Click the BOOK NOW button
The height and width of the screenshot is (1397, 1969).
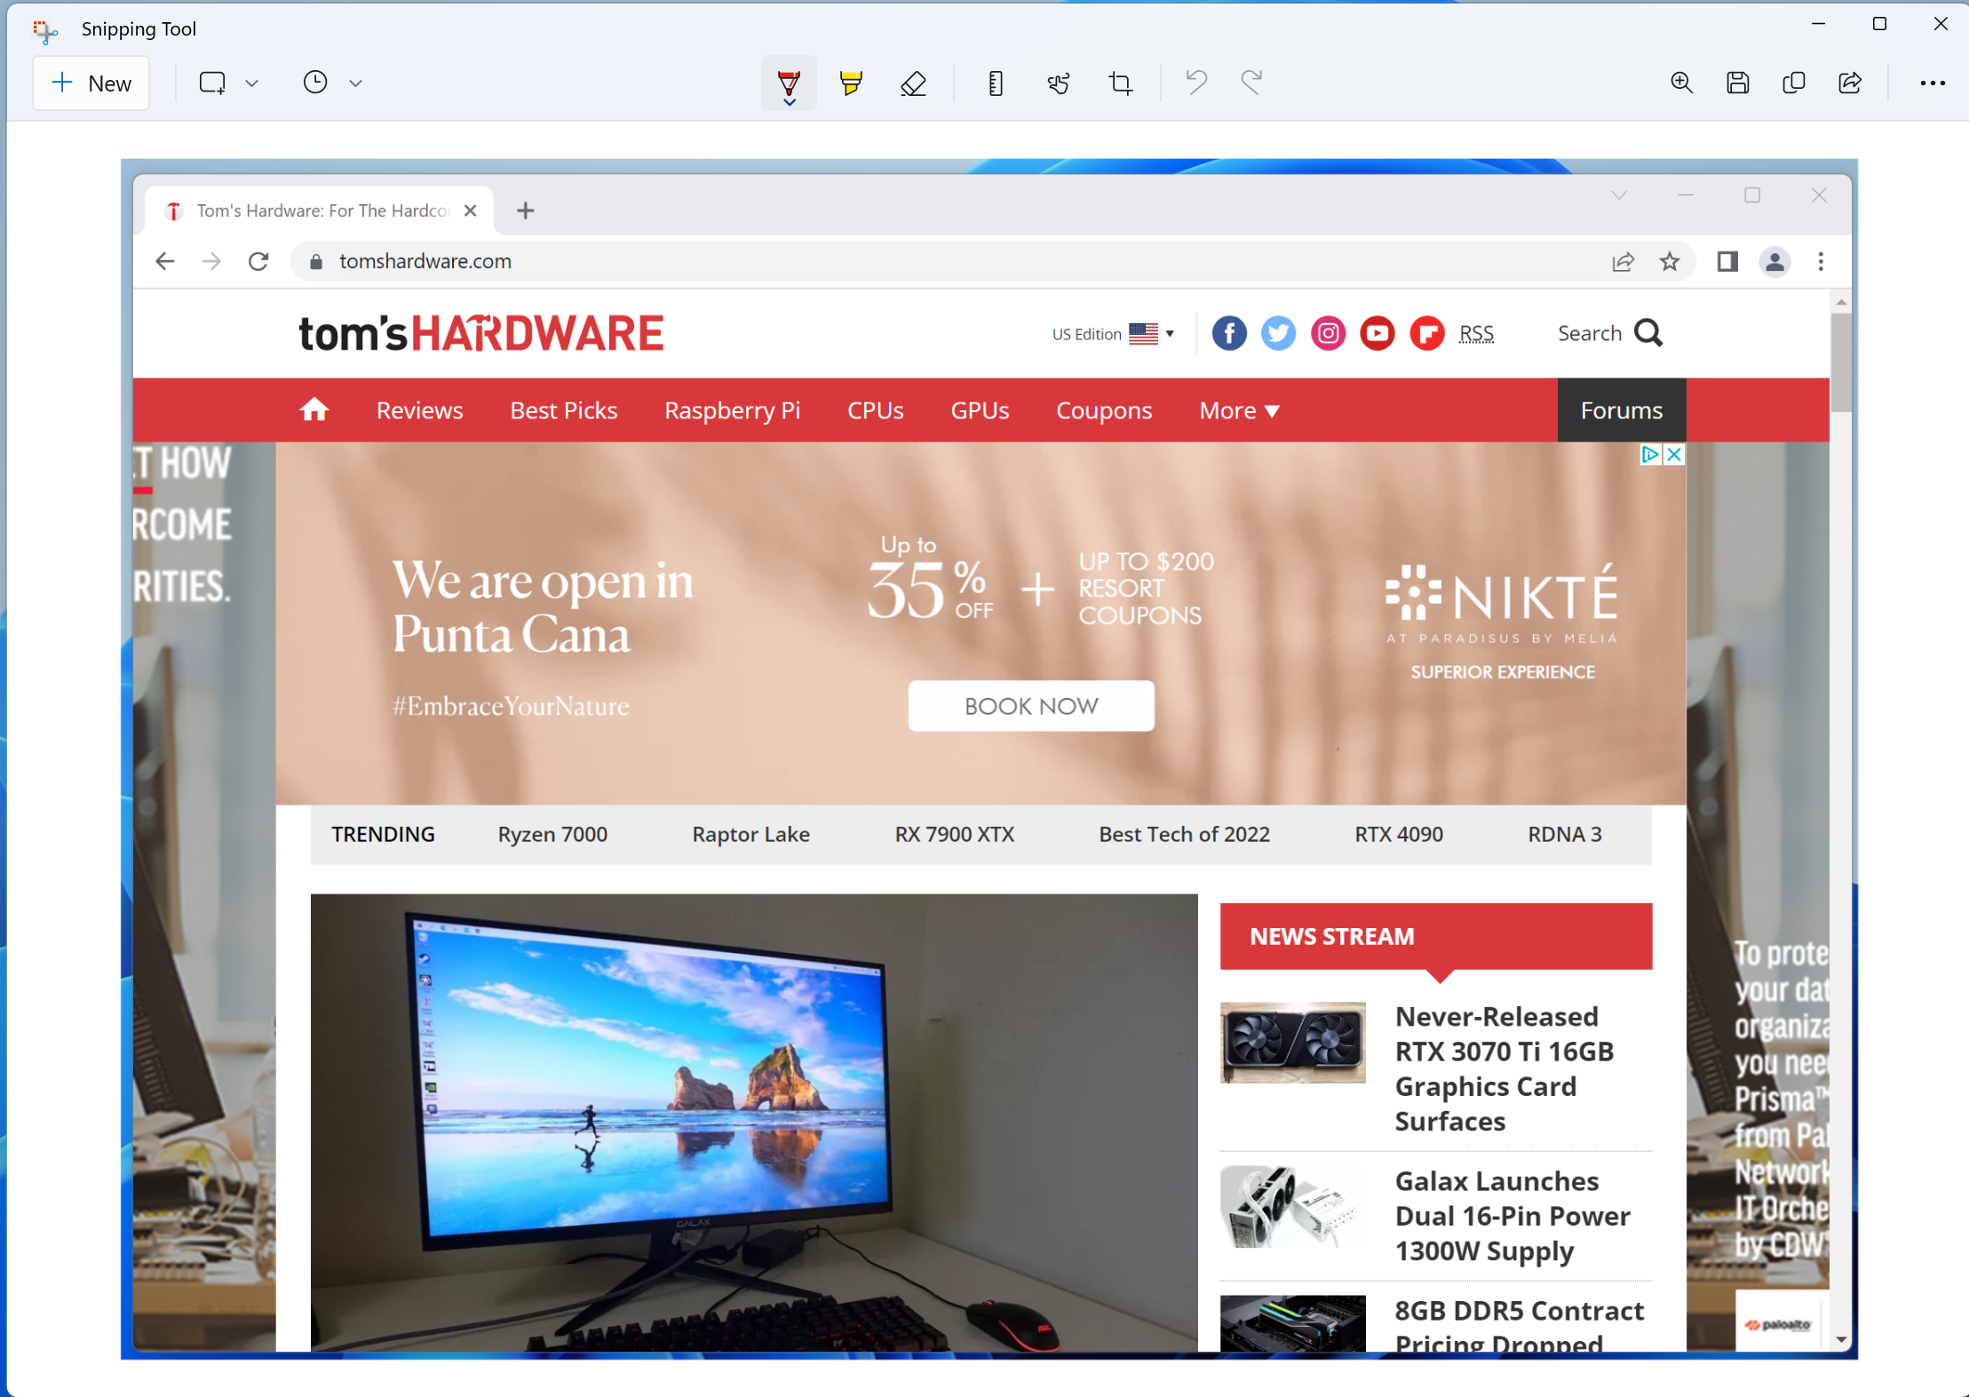coord(1028,704)
